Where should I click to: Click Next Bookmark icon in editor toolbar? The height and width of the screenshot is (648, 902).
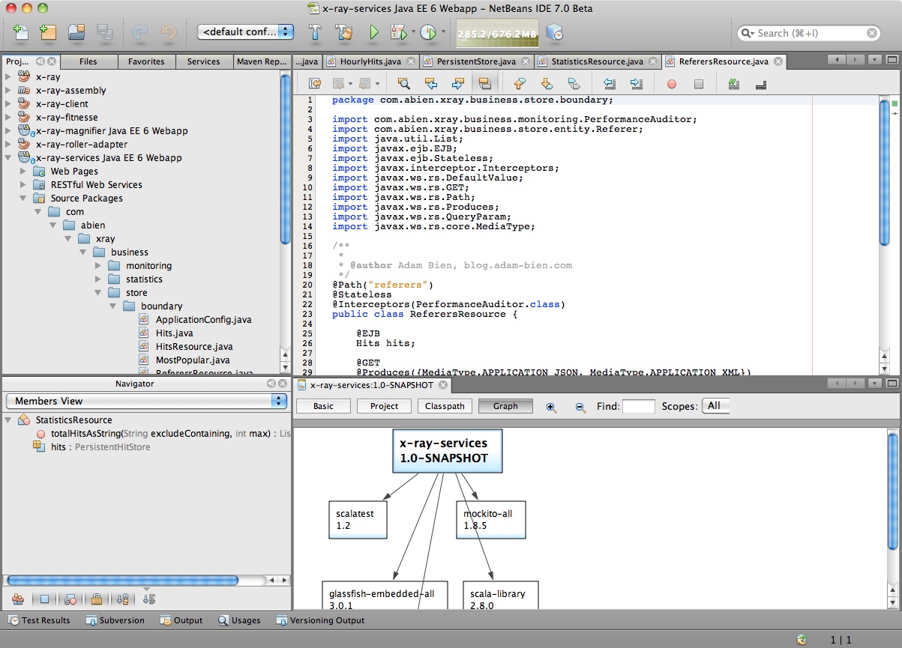pyautogui.click(x=547, y=84)
